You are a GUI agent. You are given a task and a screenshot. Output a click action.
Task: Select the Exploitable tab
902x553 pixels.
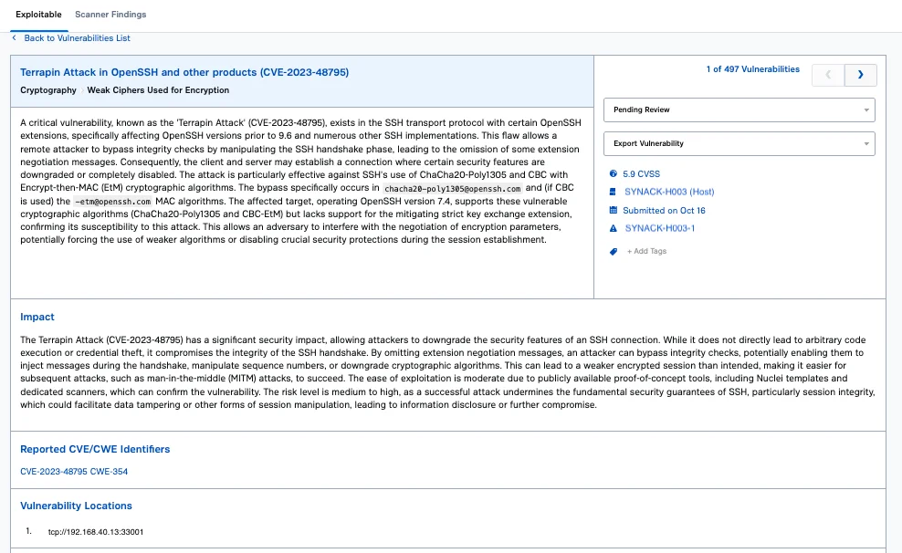(39, 15)
